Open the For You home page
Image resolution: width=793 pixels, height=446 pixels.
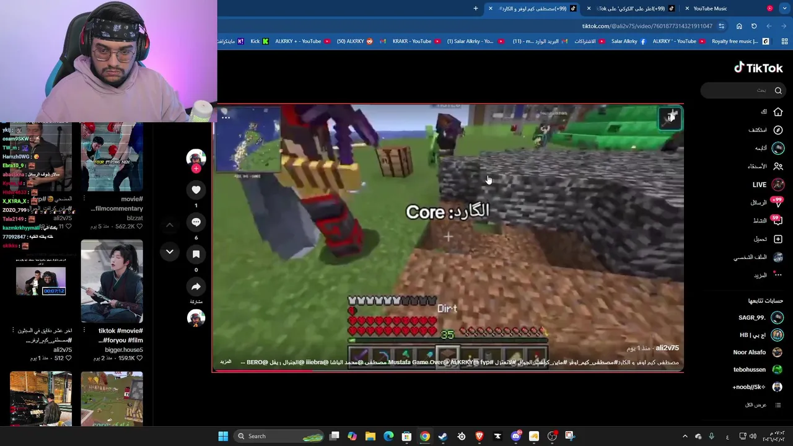[x=773, y=112]
